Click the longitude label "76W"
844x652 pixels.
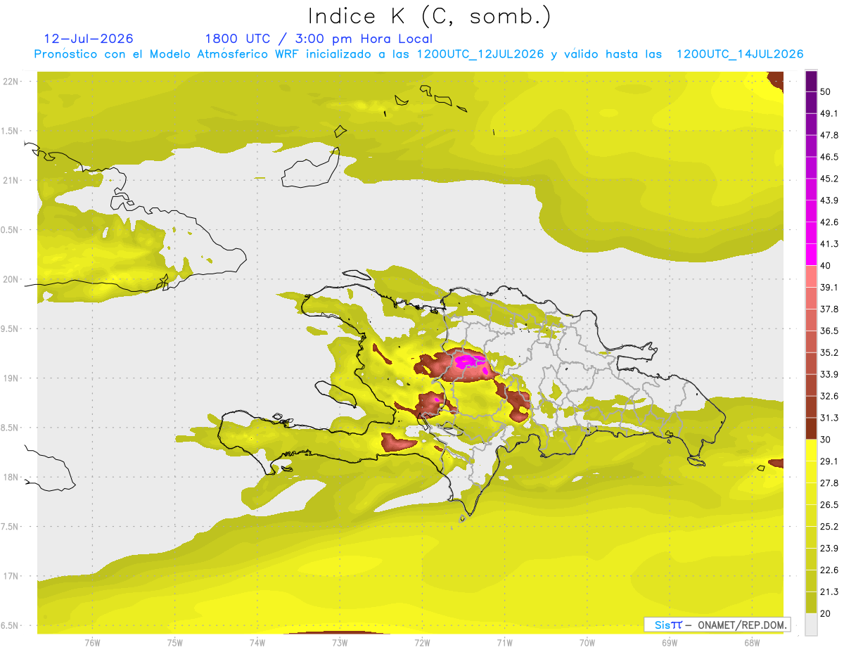tap(92, 642)
